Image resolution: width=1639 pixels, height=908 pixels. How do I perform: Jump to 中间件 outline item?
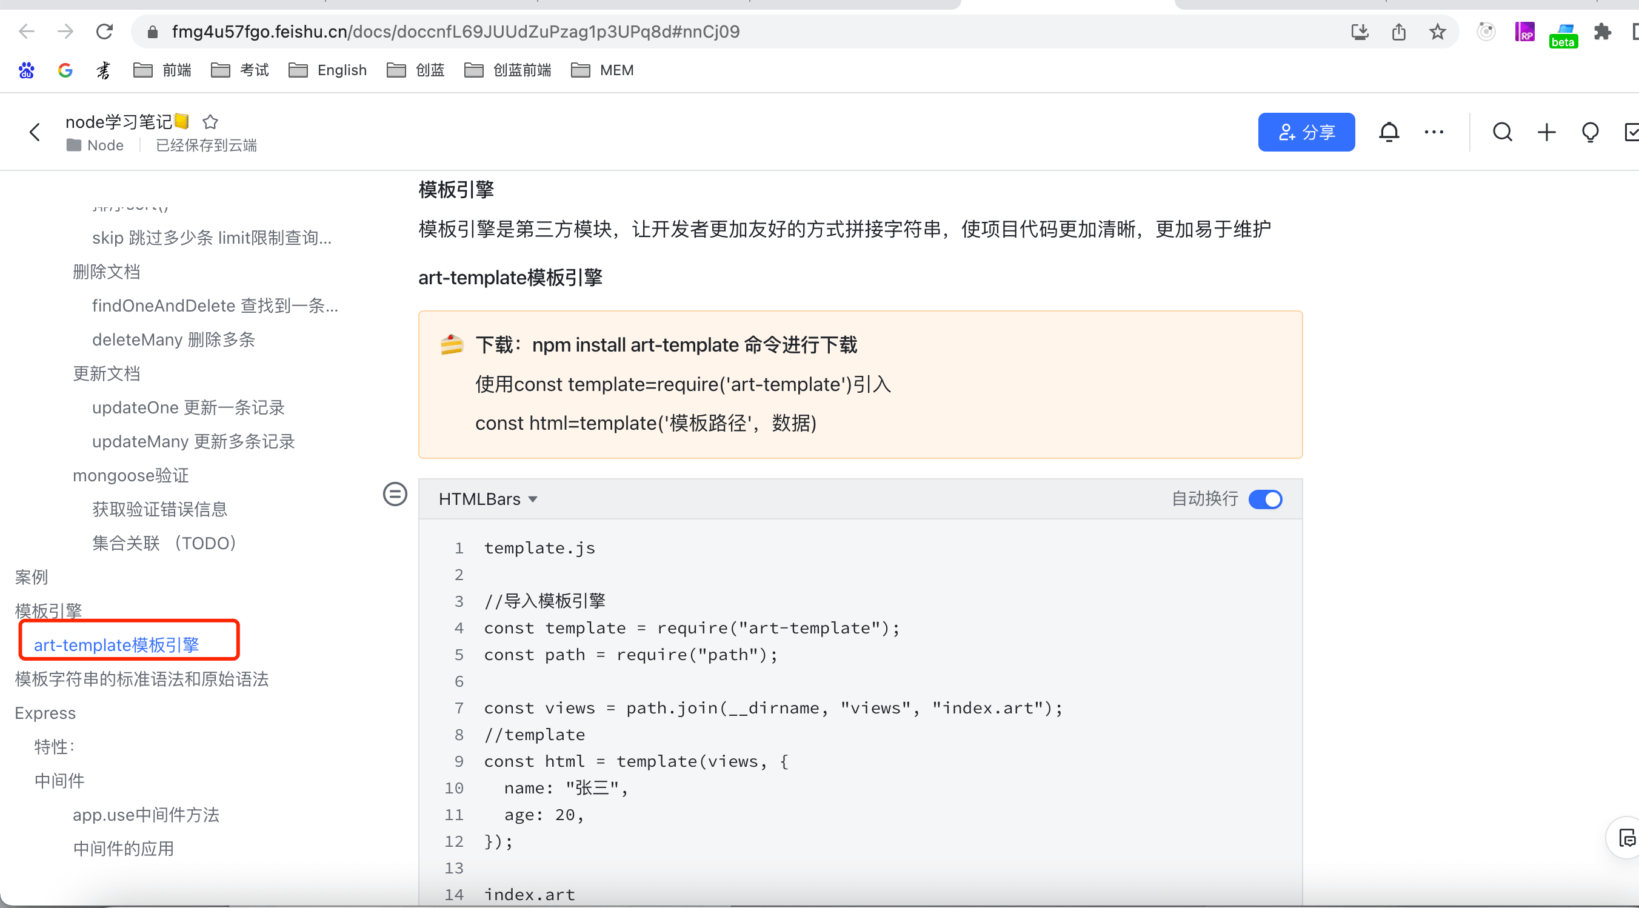pyautogui.click(x=59, y=781)
